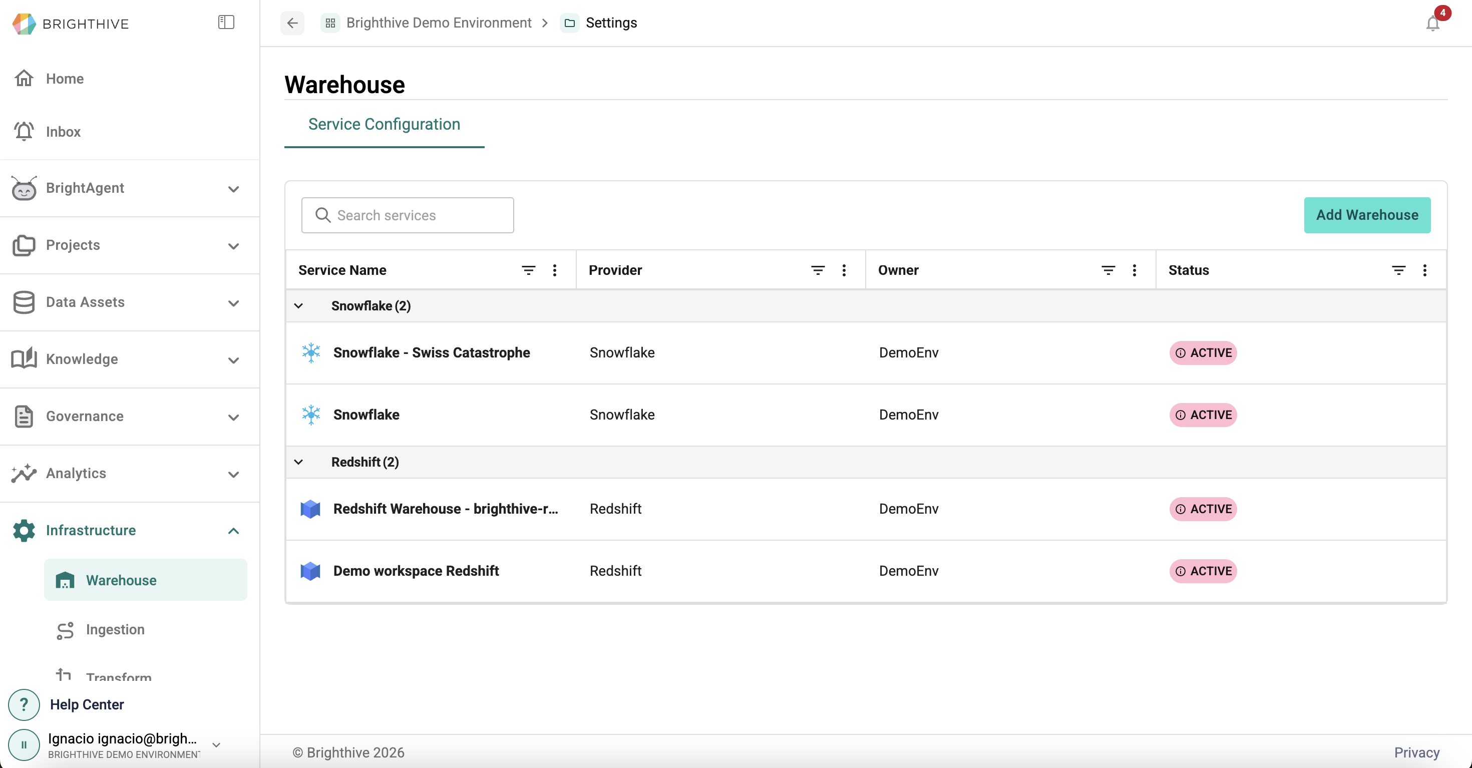1472x768 pixels.
Task: Open Snowflake - Swiss Catastrophe service
Action: coord(432,352)
